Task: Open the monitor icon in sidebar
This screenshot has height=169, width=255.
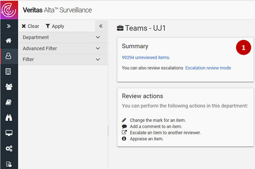Action: click(x=9, y=133)
